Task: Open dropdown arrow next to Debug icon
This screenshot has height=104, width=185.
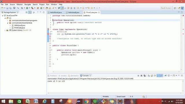Action: coord(24,8)
